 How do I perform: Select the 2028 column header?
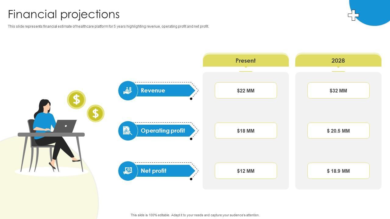coord(338,61)
